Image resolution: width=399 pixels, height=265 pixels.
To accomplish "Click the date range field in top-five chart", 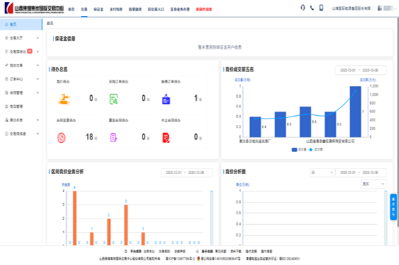I will (361, 70).
